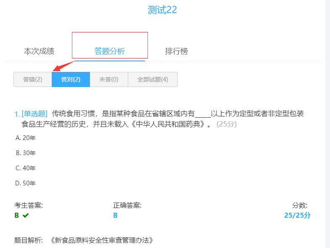This screenshot has height=248, width=330.
Task: Click the 25/25分 score value
Action: coord(297,216)
